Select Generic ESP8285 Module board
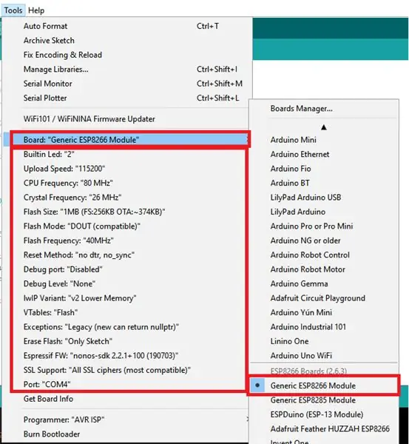 point(324,400)
